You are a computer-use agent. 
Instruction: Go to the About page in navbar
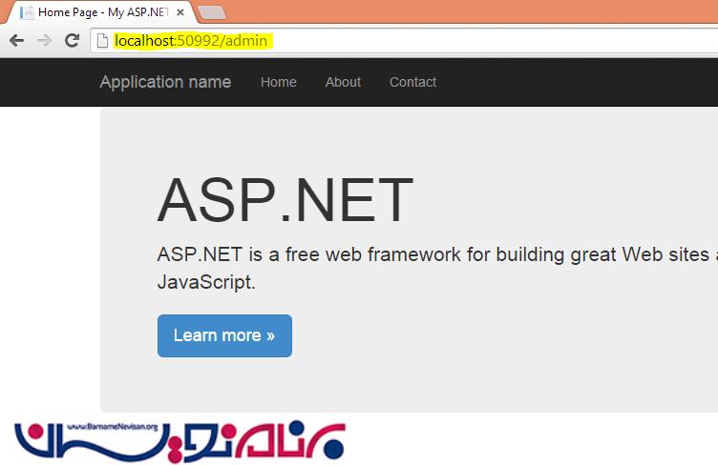click(343, 82)
